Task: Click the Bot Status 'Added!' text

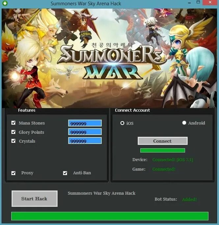Action: click(x=189, y=199)
